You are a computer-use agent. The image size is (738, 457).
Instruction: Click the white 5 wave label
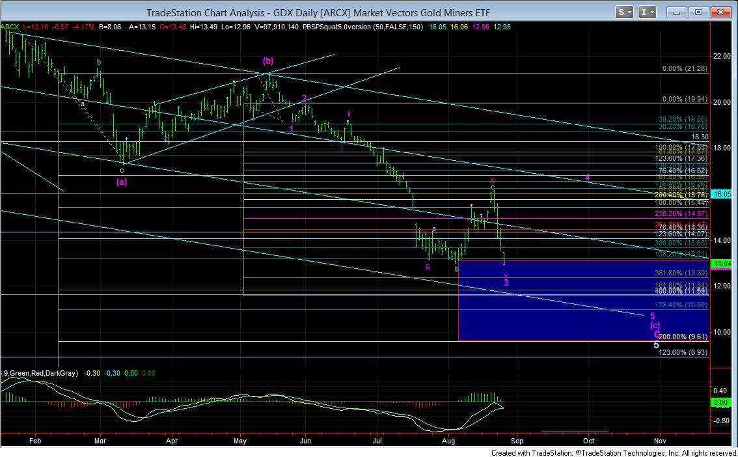click(x=657, y=345)
